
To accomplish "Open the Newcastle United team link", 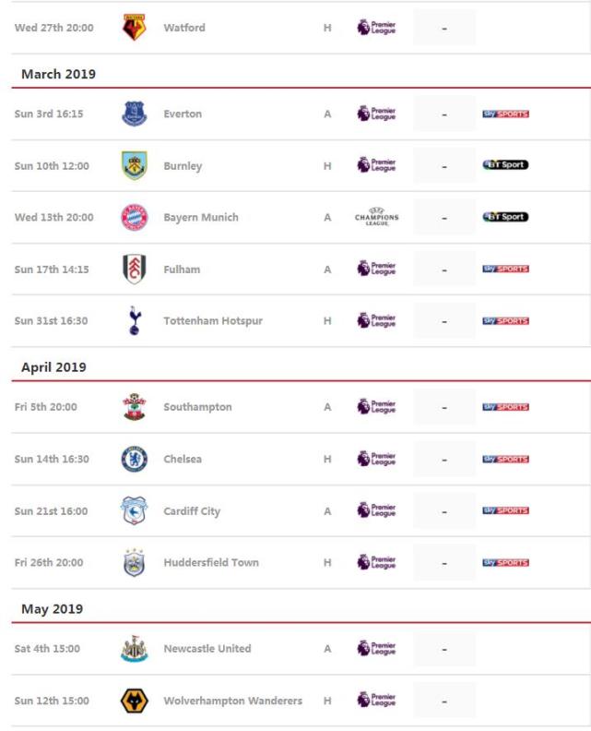I will click(x=207, y=649).
